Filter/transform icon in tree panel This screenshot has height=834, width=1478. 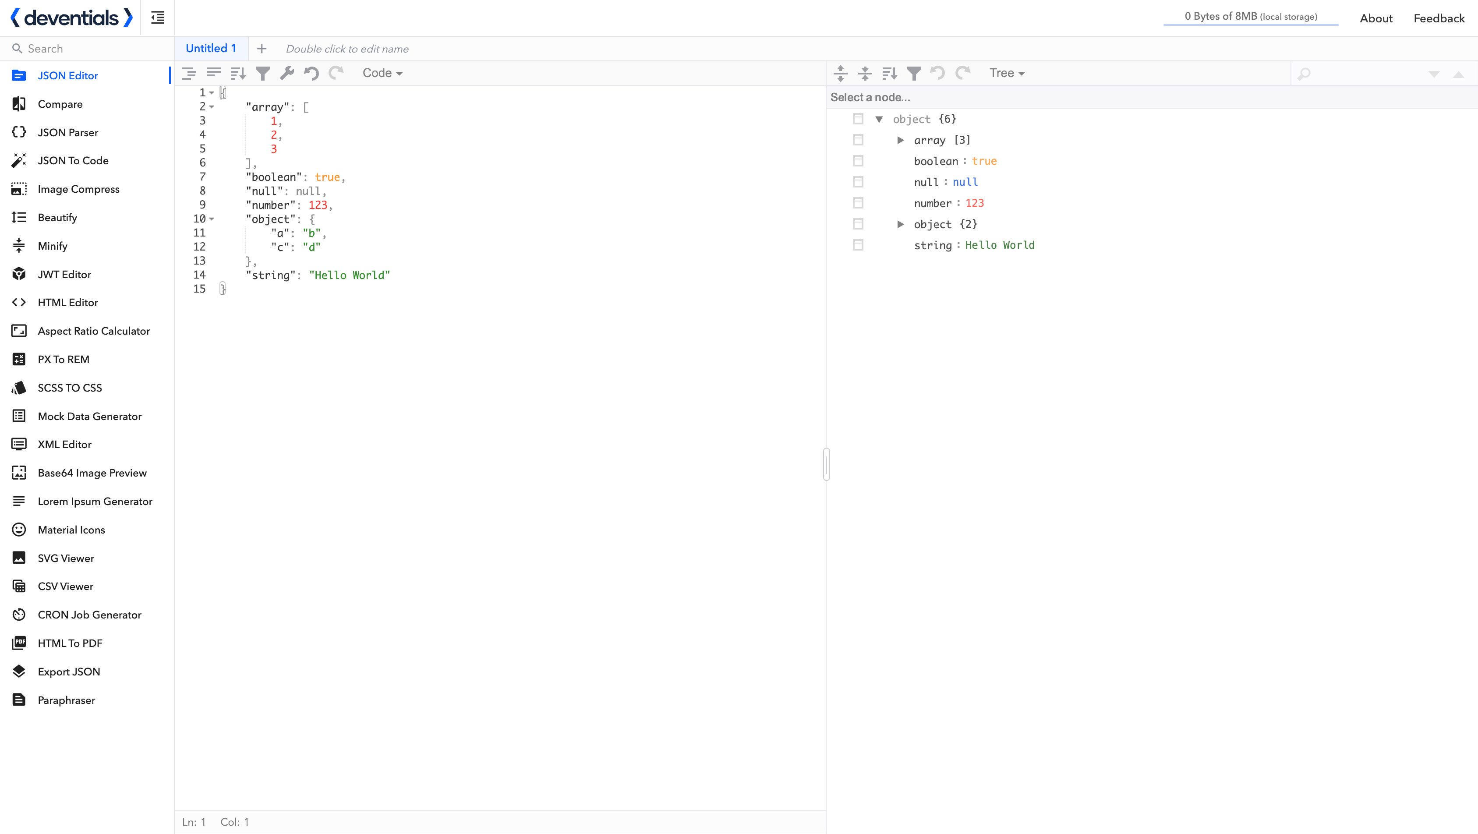click(914, 73)
